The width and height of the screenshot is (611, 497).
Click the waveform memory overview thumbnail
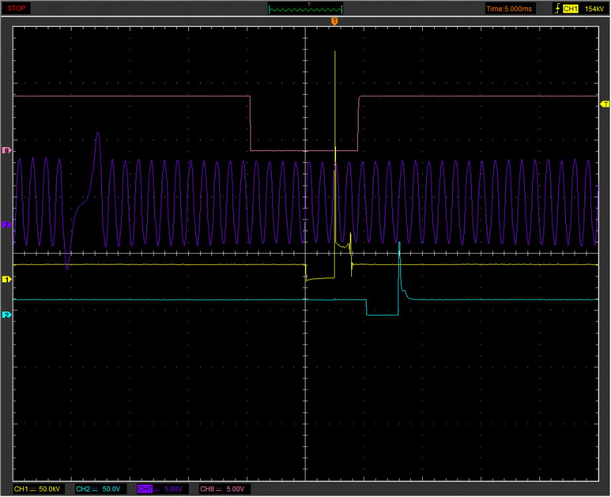coord(305,9)
